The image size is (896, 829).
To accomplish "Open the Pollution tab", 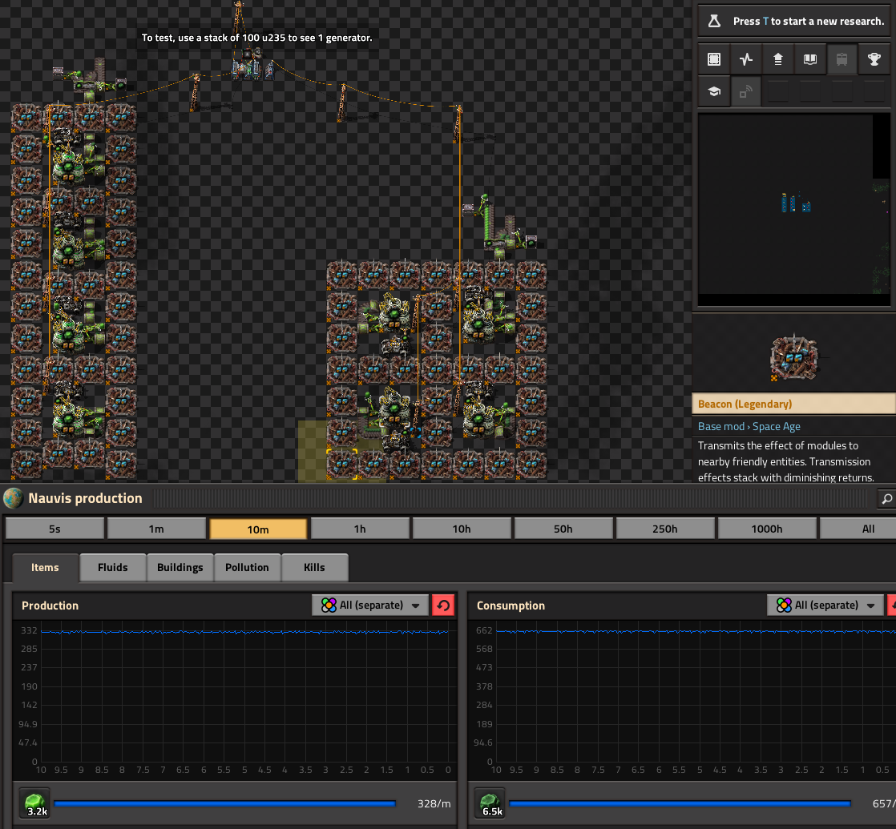I will pos(247,567).
